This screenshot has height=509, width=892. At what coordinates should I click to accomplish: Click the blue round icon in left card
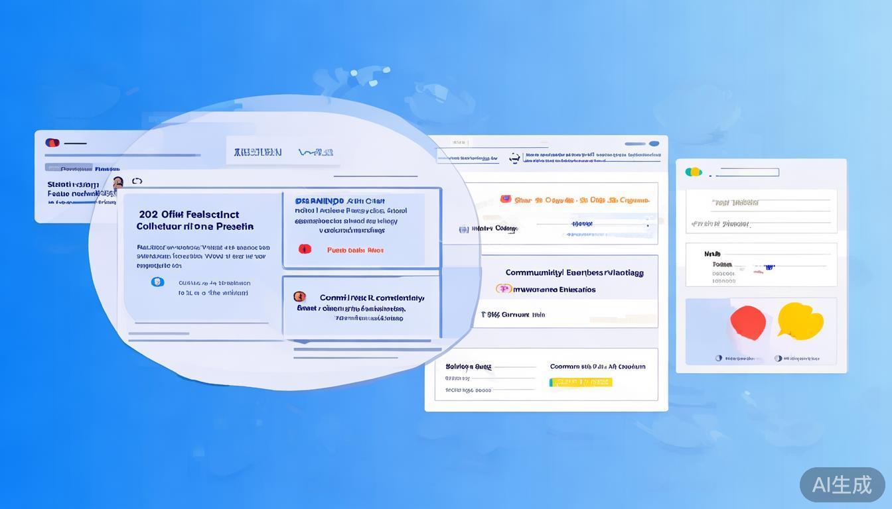pyautogui.click(x=157, y=282)
